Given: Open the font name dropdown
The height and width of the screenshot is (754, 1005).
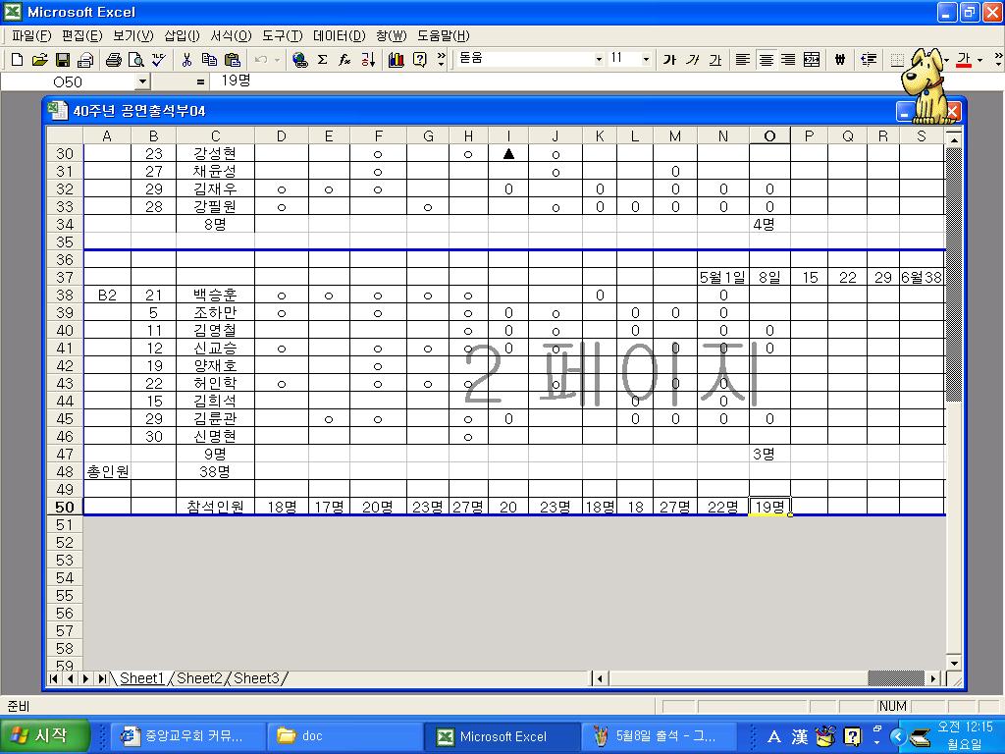Looking at the screenshot, I should 599,60.
